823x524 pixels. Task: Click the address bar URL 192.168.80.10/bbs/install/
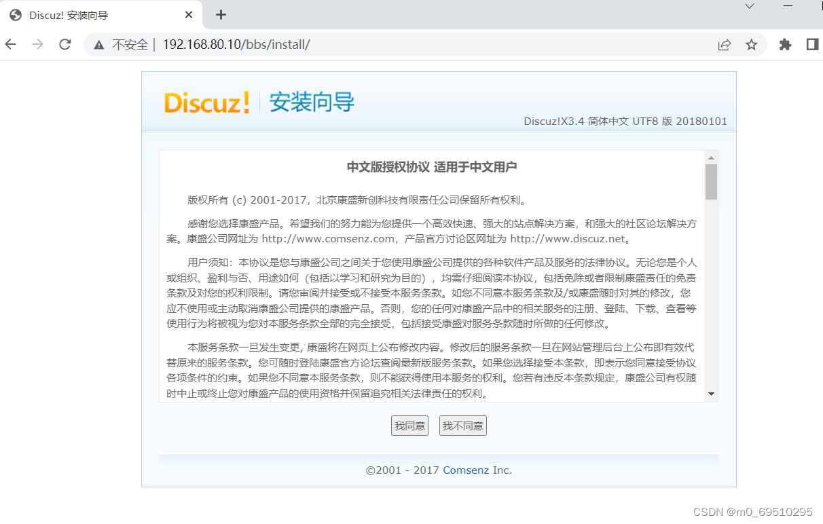click(x=236, y=45)
